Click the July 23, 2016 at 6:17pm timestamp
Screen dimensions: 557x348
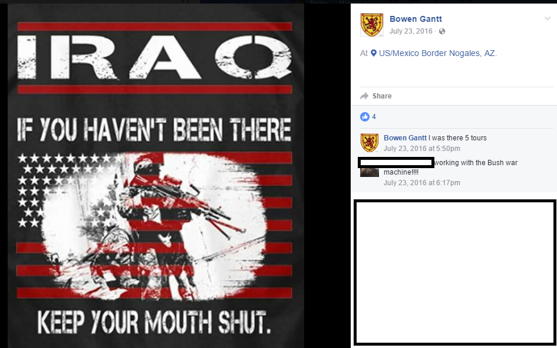(421, 183)
